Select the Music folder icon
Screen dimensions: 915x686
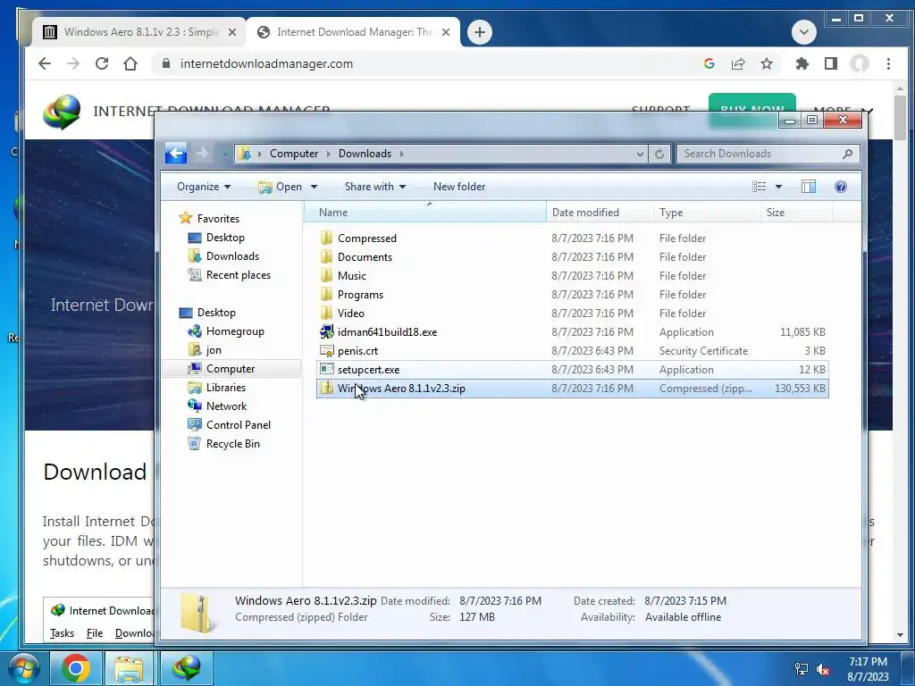click(x=327, y=275)
